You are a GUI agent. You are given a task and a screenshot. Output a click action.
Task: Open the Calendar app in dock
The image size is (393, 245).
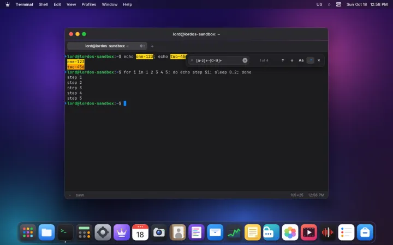pyautogui.click(x=140, y=232)
